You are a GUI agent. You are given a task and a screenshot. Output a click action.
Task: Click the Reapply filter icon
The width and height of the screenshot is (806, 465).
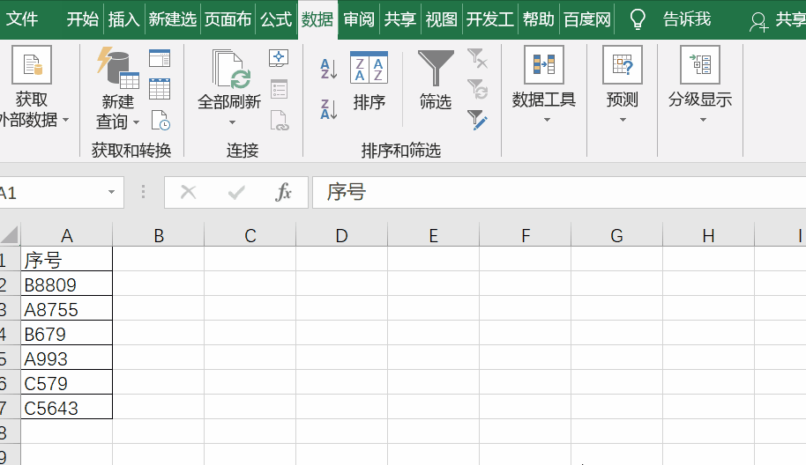click(477, 89)
